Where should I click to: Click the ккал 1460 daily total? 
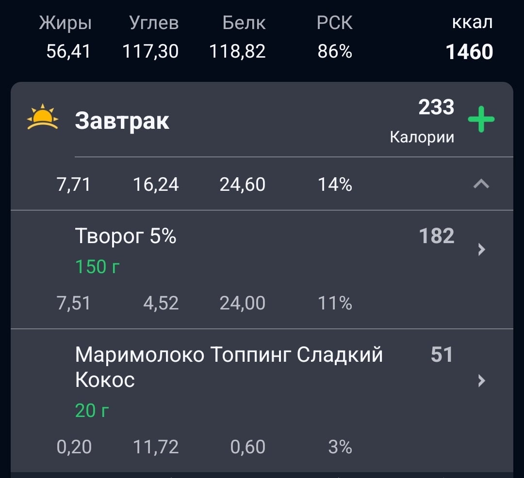(x=469, y=51)
